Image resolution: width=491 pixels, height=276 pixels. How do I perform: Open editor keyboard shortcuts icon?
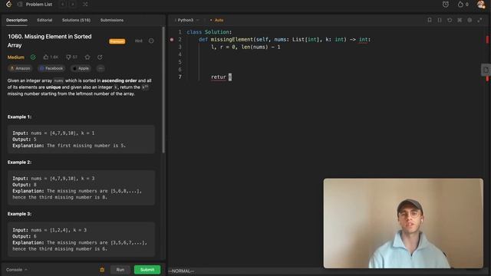coord(460,20)
